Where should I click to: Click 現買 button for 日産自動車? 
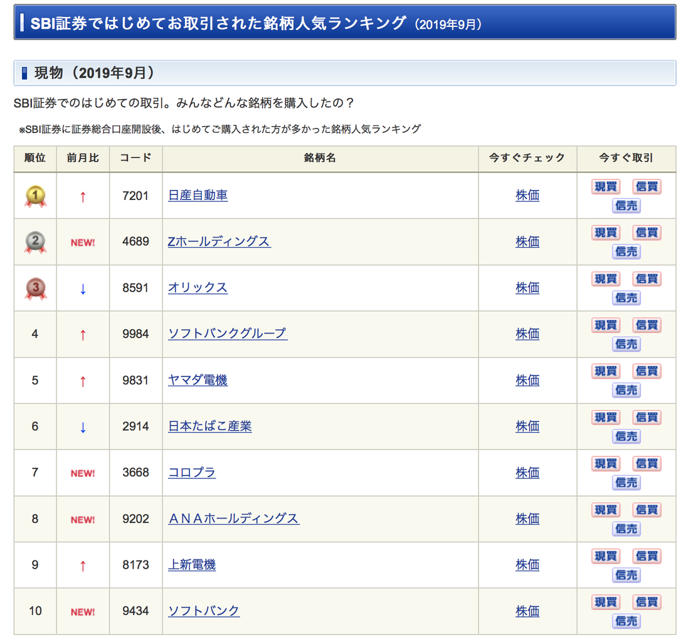[x=605, y=186]
